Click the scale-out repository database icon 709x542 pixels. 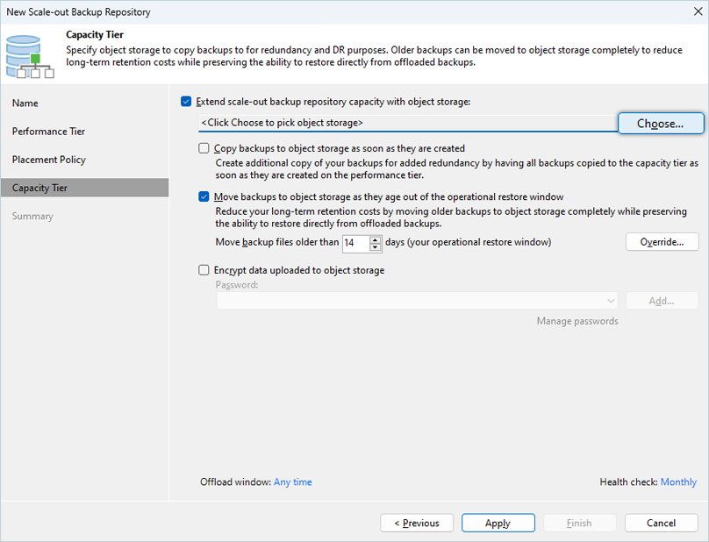point(24,54)
